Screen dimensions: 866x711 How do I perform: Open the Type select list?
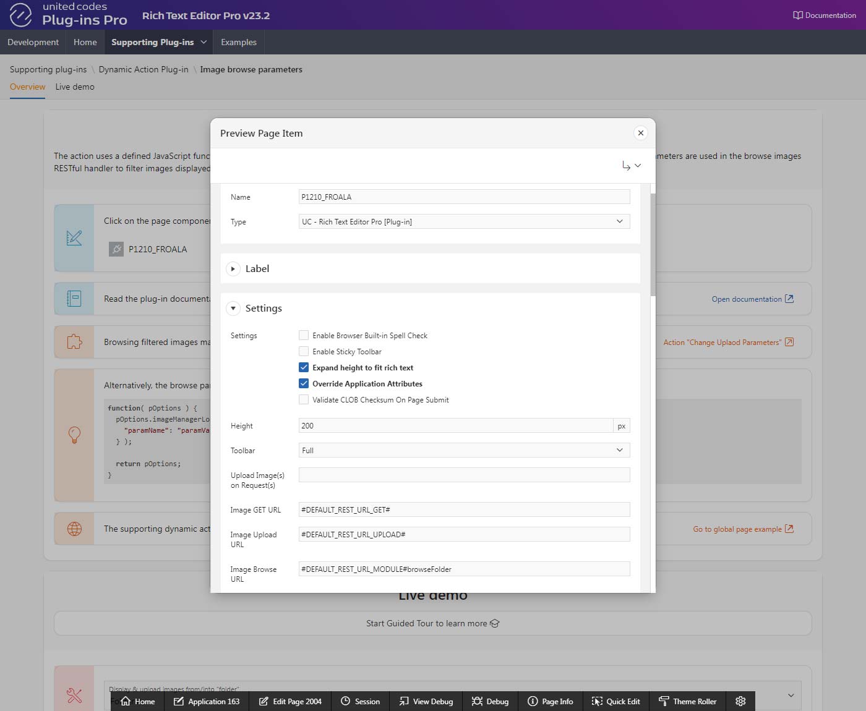coord(464,221)
